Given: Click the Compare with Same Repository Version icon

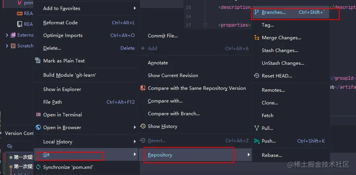Looking at the screenshot, I should click(x=143, y=88).
